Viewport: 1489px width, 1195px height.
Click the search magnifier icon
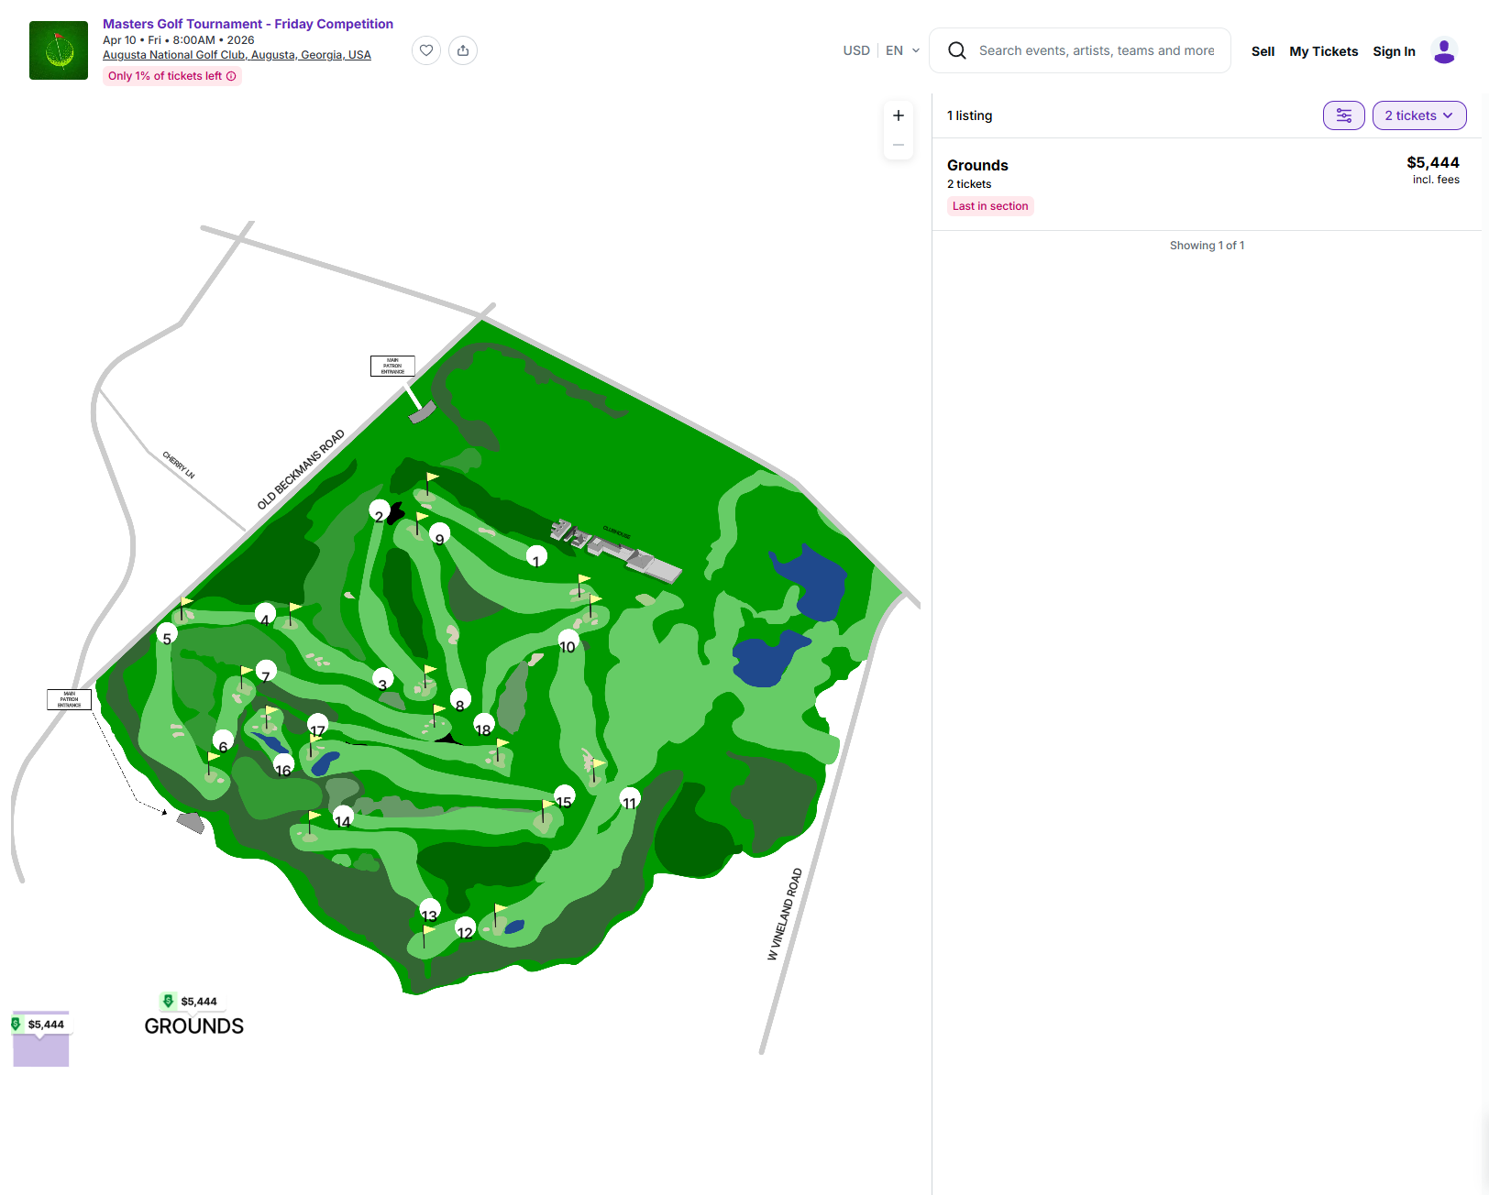click(x=957, y=50)
